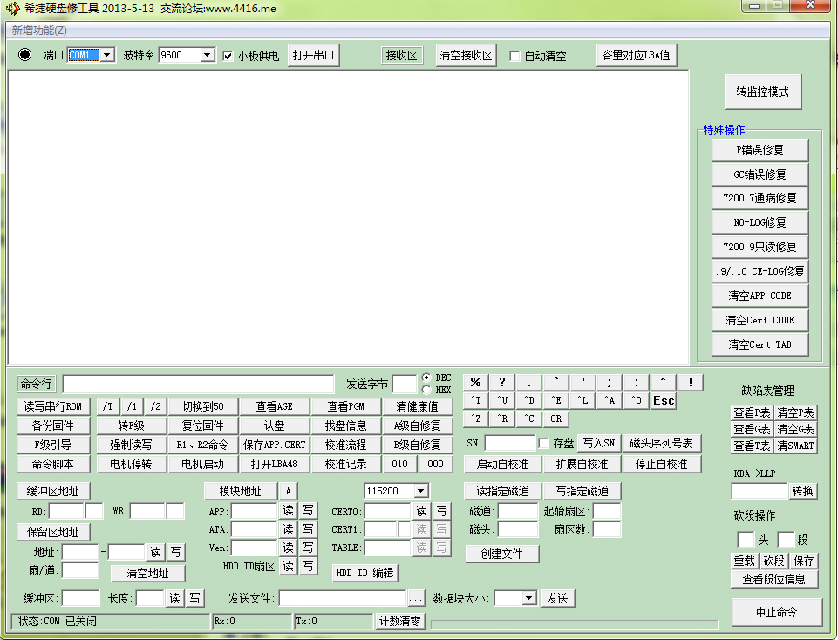Click the 头 input box under 砍段操作
Viewport: 838px width, 640px height.
click(746, 540)
